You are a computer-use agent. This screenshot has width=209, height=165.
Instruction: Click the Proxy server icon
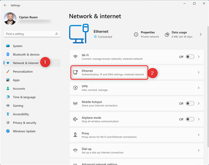tap(75, 135)
